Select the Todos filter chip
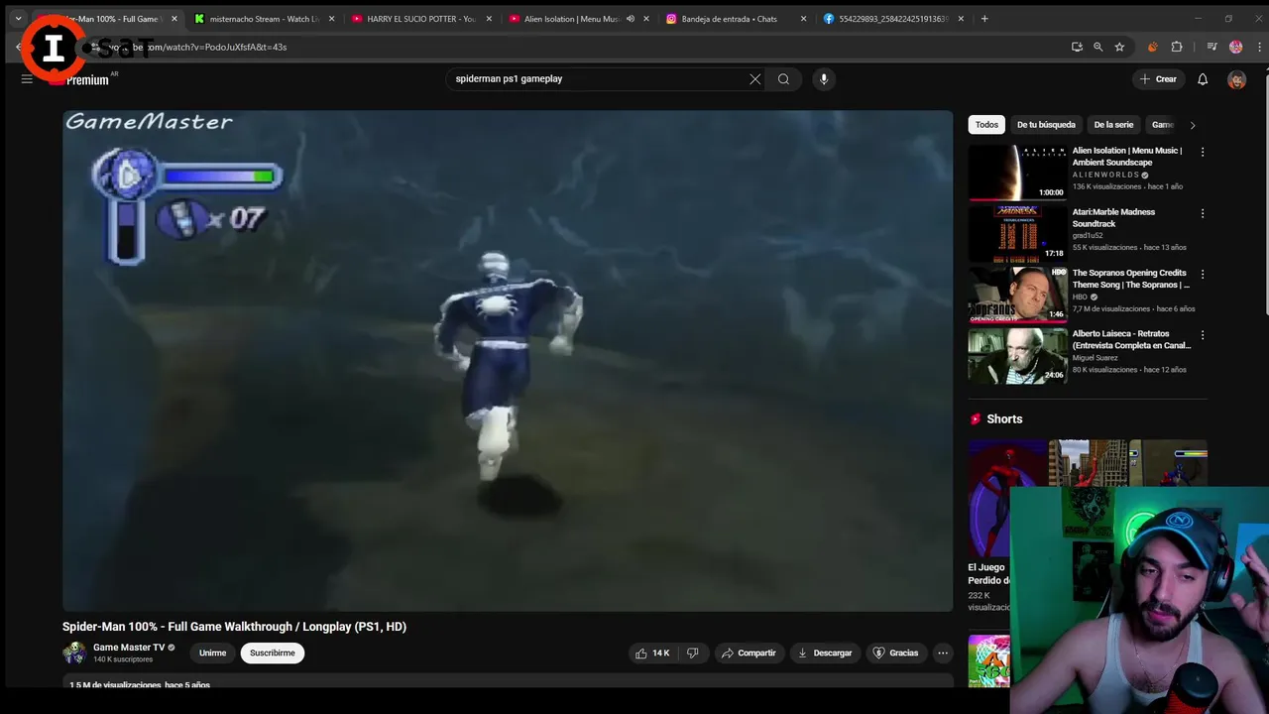This screenshot has height=714, width=1269. pos(986,125)
